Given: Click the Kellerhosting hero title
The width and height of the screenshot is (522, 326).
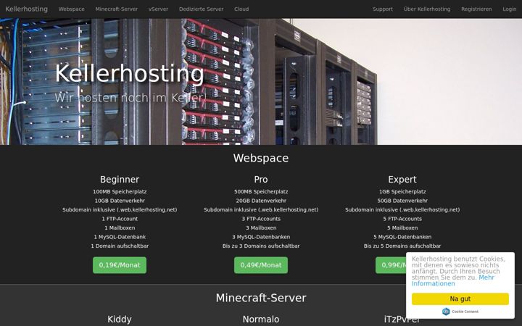Looking at the screenshot, I should (129, 73).
